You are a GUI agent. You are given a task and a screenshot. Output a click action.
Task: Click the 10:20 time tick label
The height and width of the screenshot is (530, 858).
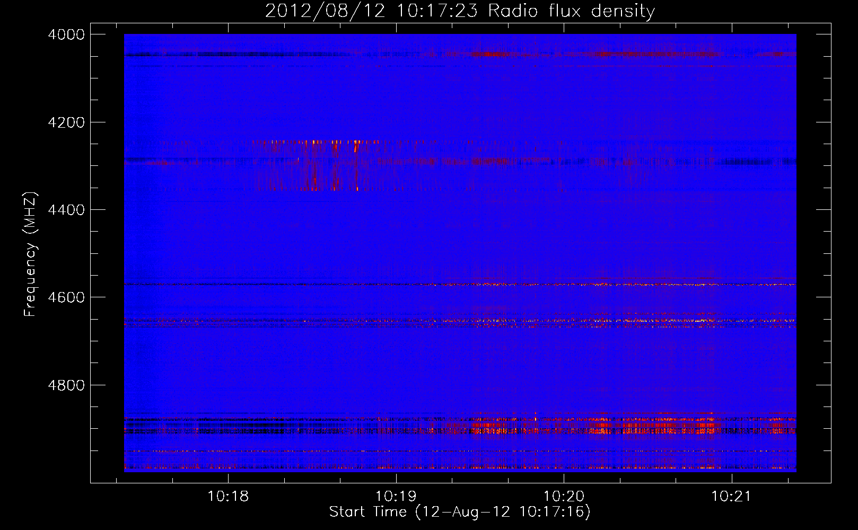click(x=564, y=497)
